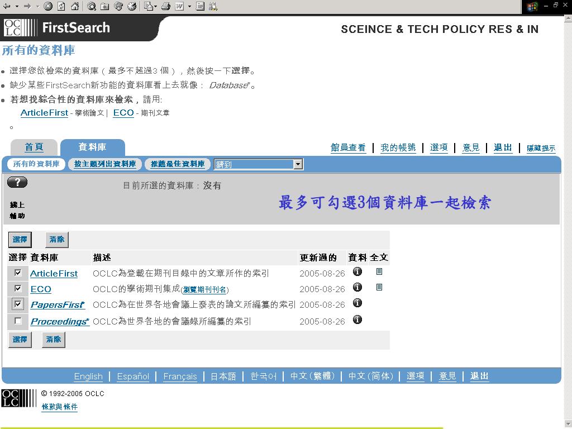Click the Windows flag logo in the corner
The width and height of the screenshot is (572, 429).
tap(532, 7)
